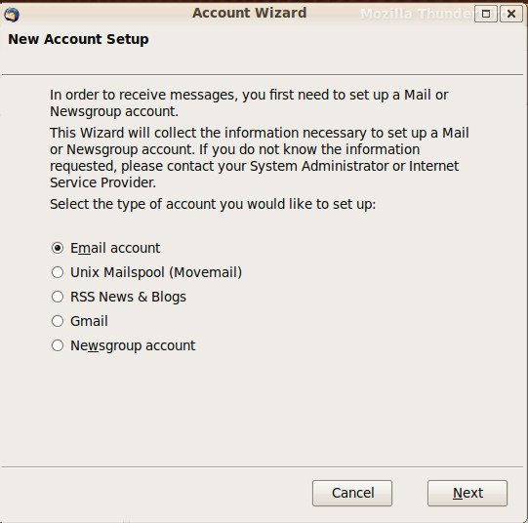This screenshot has width=528, height=523.
Task: Click the 'In order to receive messages' paragraph
Action: [x=249, y=103]
